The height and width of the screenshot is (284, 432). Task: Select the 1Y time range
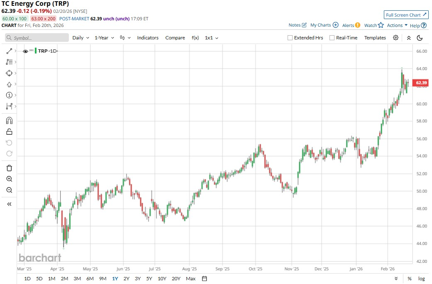click(x=115, y=279)
